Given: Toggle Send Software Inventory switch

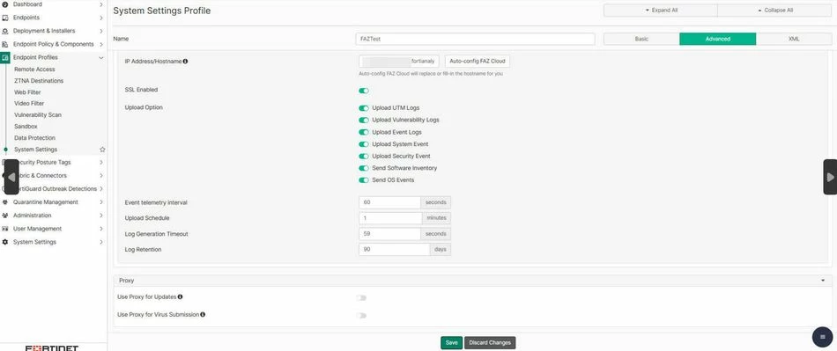Looking at the screenshot, I should [364, 168].
